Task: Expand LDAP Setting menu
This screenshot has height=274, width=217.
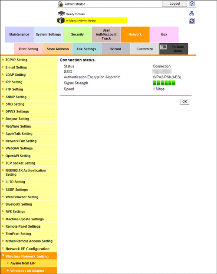Action: pyautogui.click(x=29, y=74)
